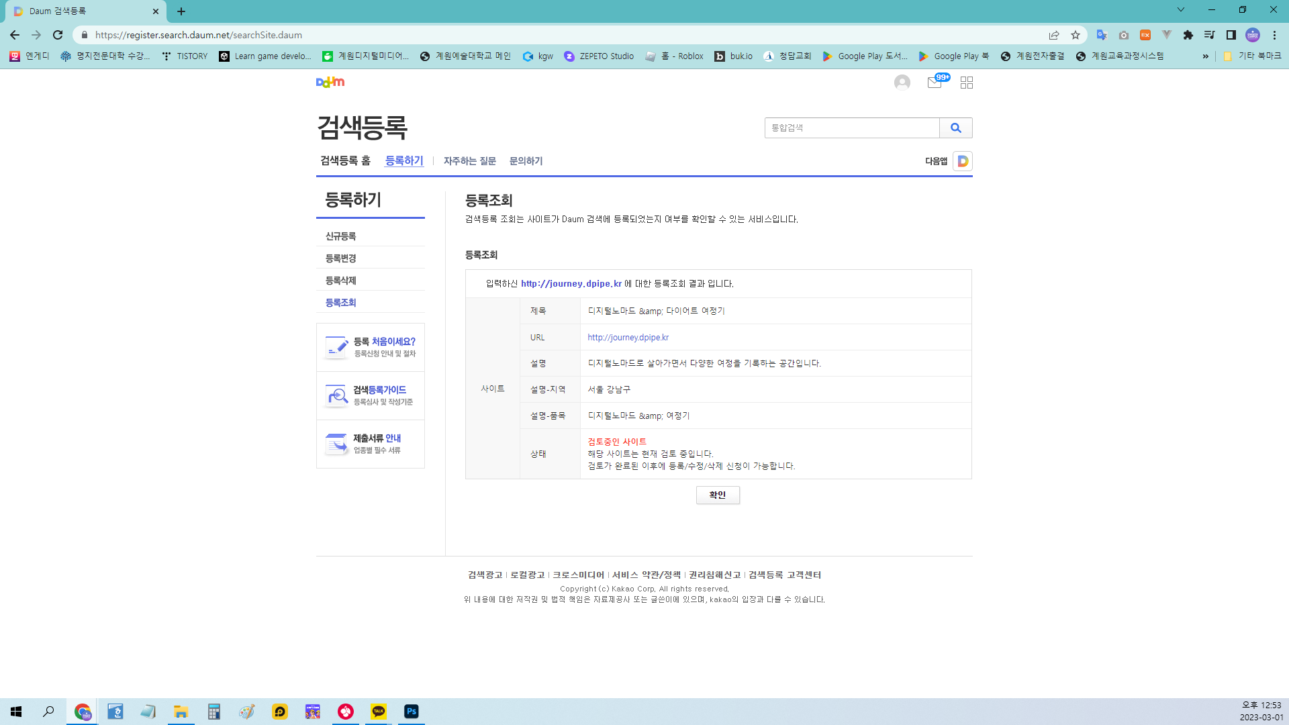Switch to 자주하는 질문 tab
This screenshot has height=725, width=1289.
click(469, 161)
